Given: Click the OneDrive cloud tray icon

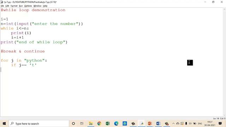Looking at the screenshot, I should (178, 123).
